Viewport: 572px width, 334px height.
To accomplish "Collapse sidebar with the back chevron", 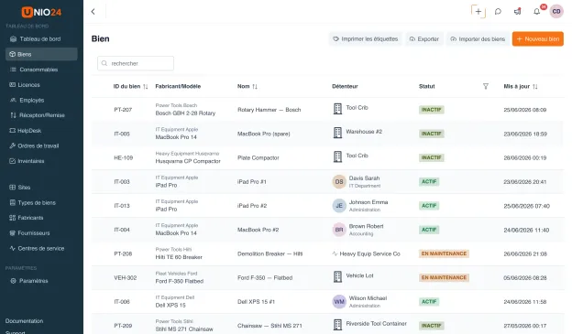I will 93,12.
